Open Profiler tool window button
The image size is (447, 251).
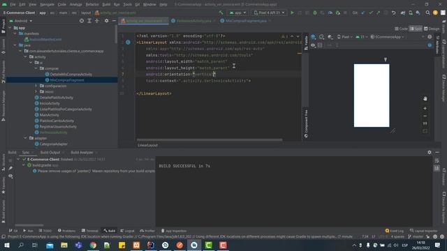point(147,231)
